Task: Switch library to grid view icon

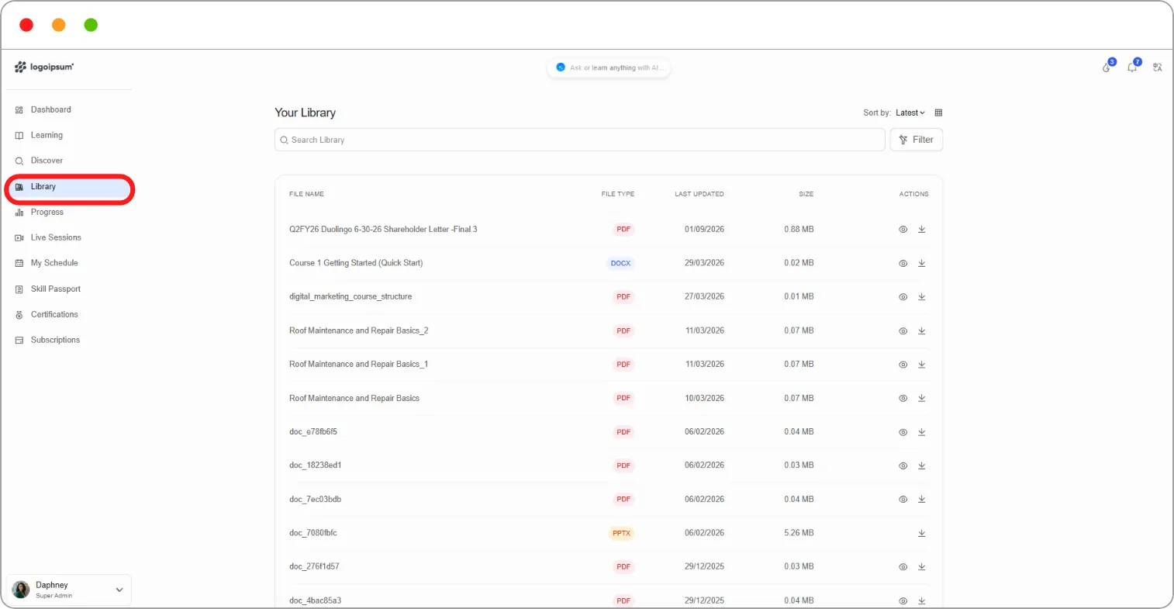Action: pos(938,112)
